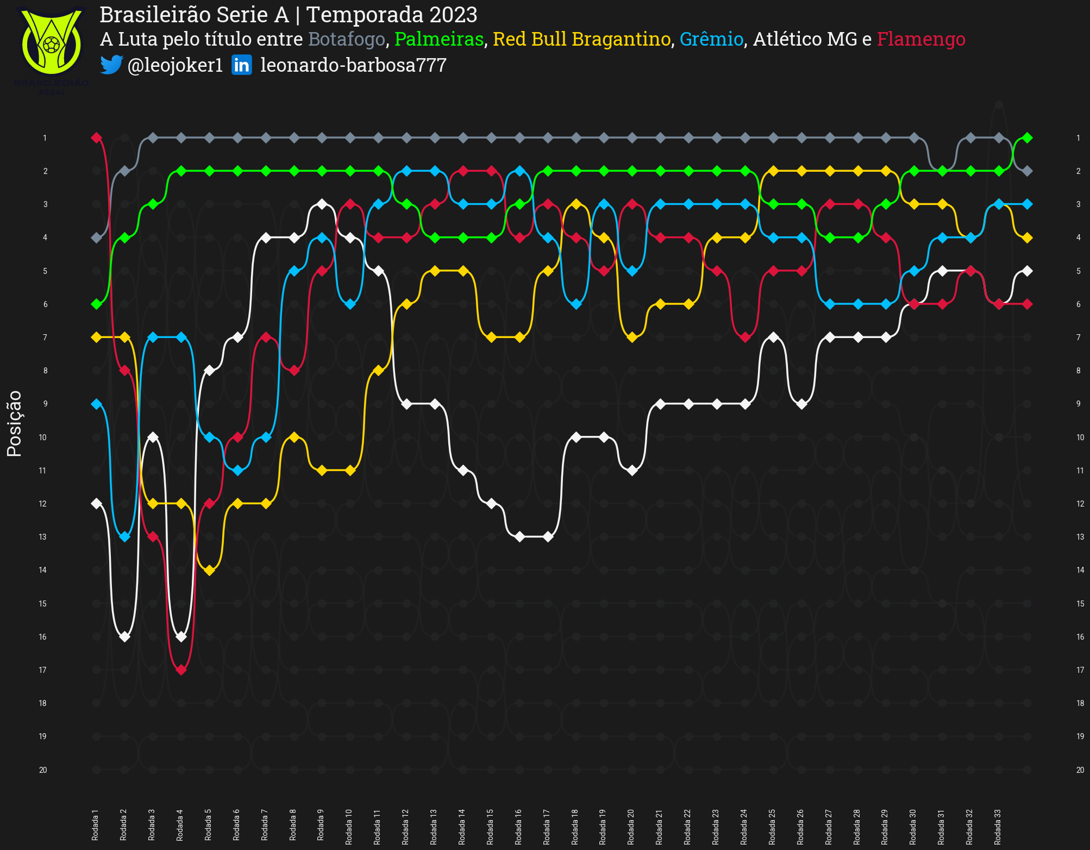Click the 'Rodada 25' x-axis label
1090x850 pixels.
pos(772,827)
